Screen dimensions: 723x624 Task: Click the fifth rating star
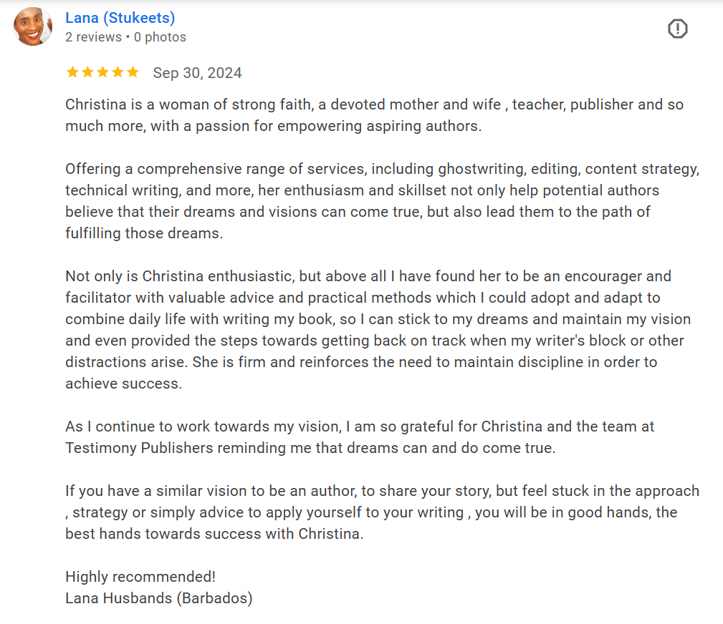click(133, 72)
